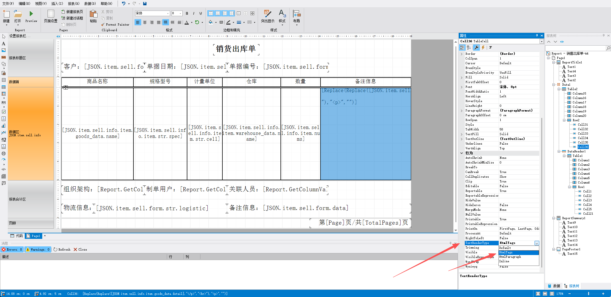Select the pointer tool in object toolbar
611x297 pixels.
coord(4,36)
